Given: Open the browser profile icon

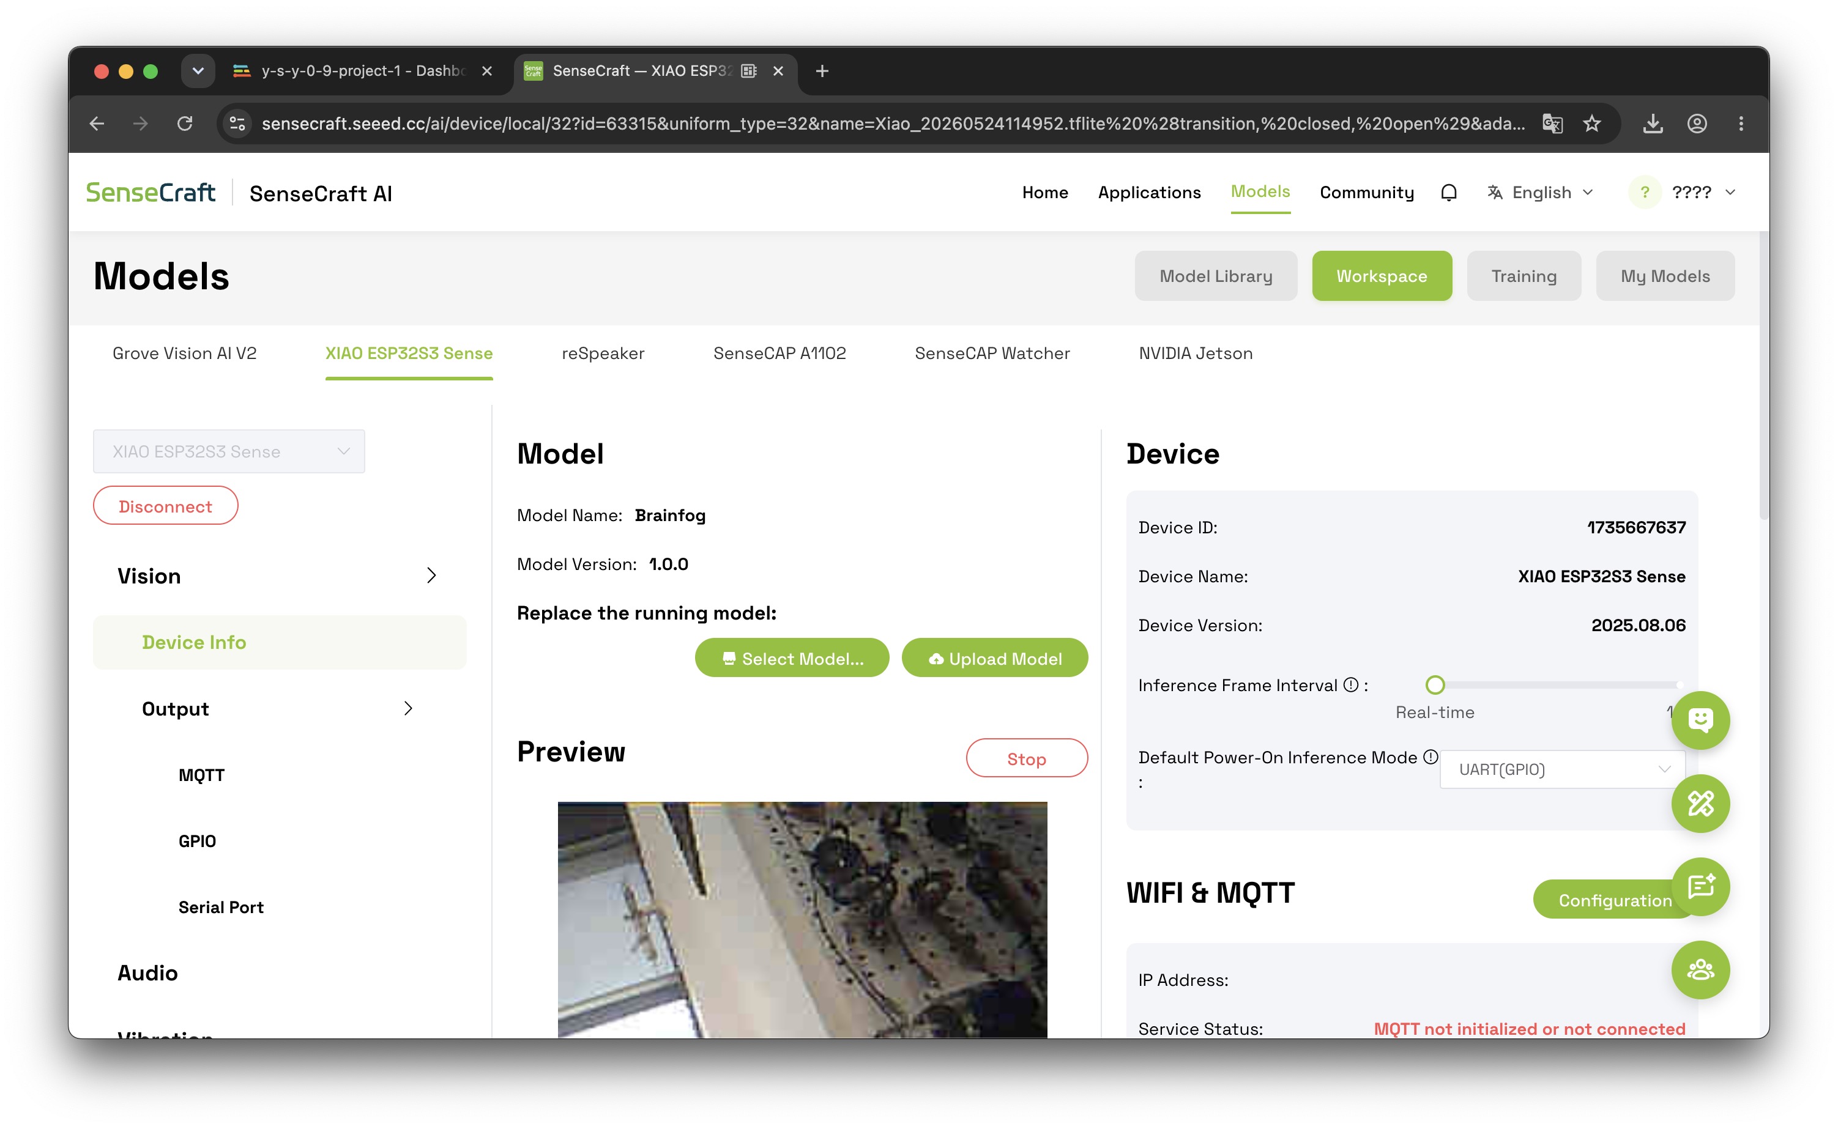Looking at the screenshot, I should (1697, 123).
